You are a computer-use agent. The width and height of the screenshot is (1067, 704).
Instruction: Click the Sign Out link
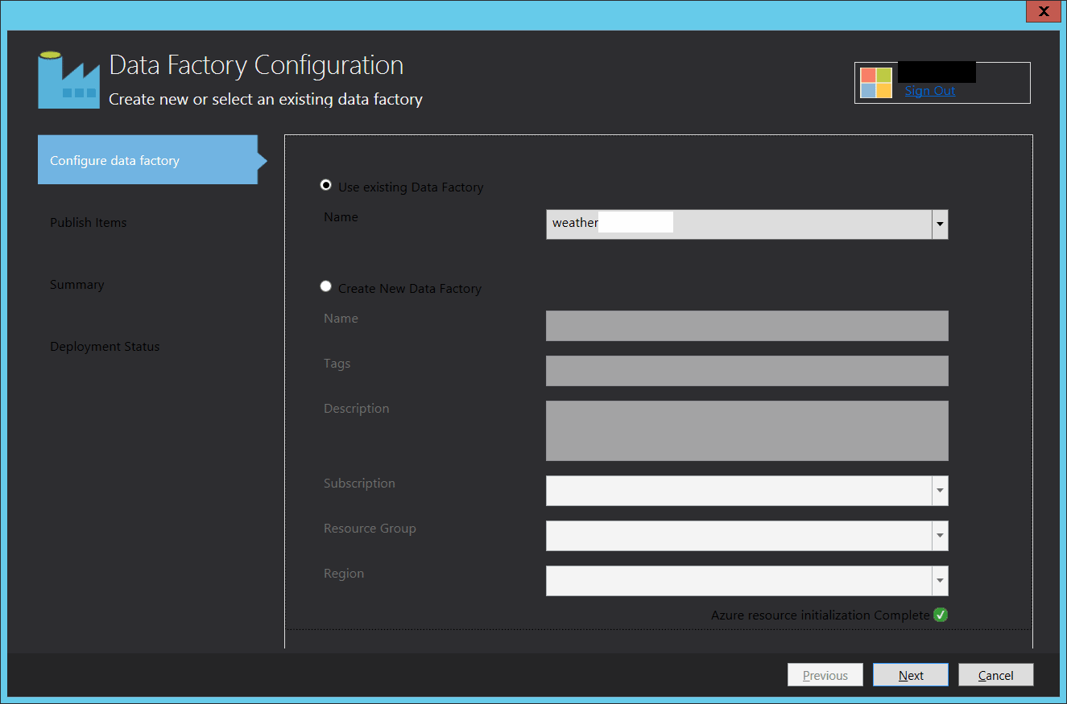point(930,90)
